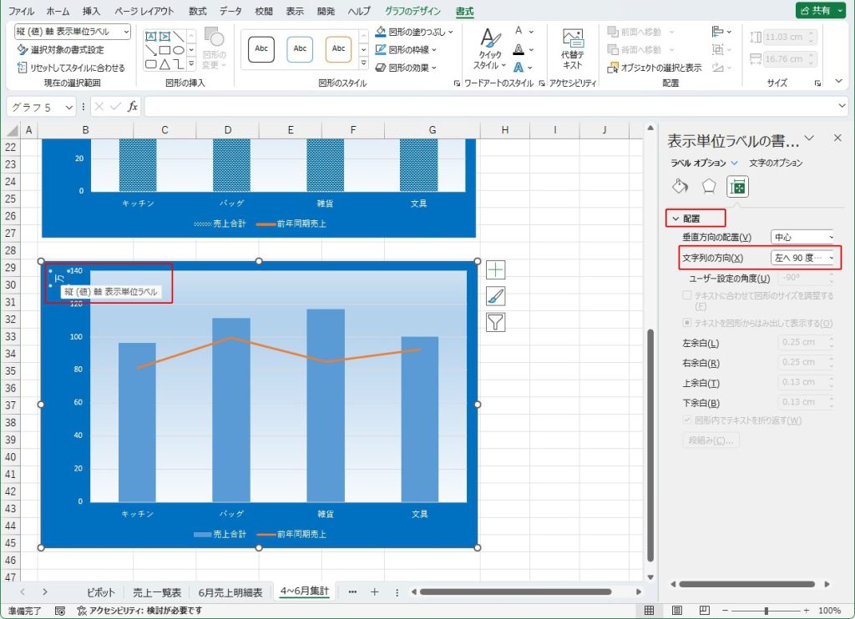Switch to the 売上一覧表 sheet tab

157,592
